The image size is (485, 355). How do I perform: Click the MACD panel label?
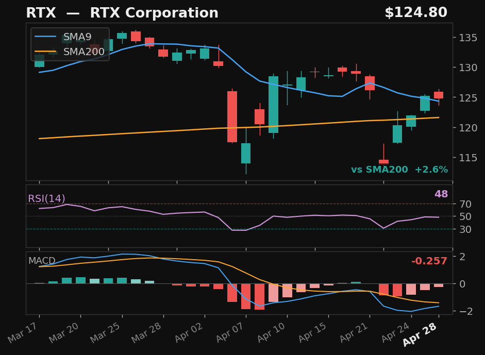tap(42, 261)
